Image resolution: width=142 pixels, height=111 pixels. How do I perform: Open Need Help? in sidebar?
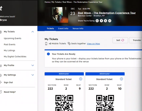click(x=10, y=92)
